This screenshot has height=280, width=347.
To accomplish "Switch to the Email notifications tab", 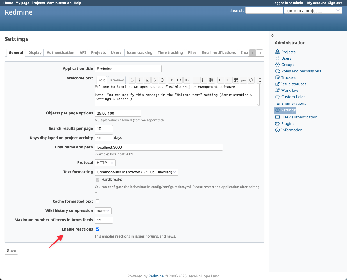I will point(219,53).
